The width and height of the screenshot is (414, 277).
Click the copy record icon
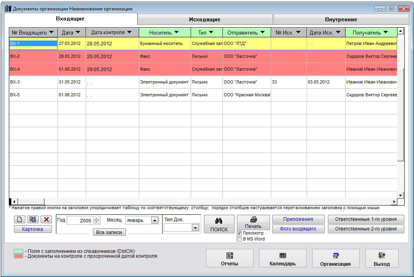(33, 220)
